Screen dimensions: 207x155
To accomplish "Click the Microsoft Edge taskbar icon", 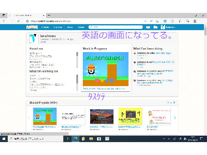I will click(75, 139).
